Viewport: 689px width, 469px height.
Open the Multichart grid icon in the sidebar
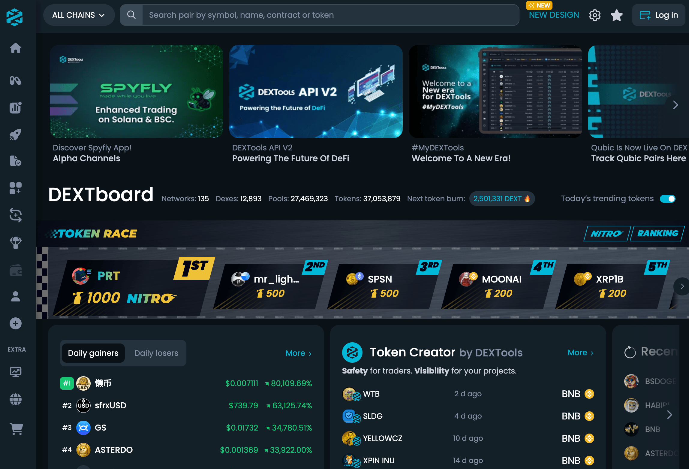pos(16,188)
